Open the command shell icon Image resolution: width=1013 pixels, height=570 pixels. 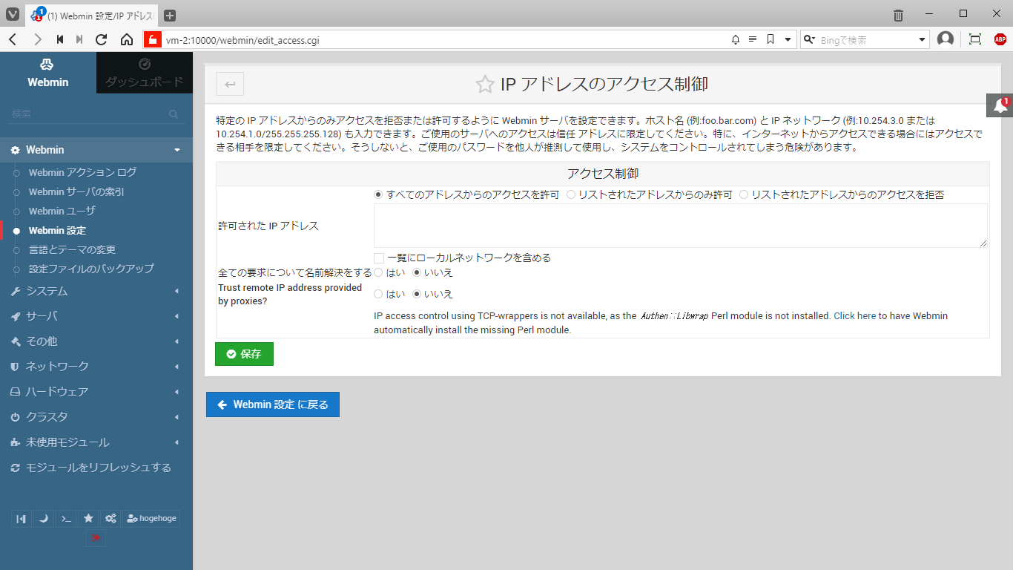pyautogui.click(x=66, y=518)
